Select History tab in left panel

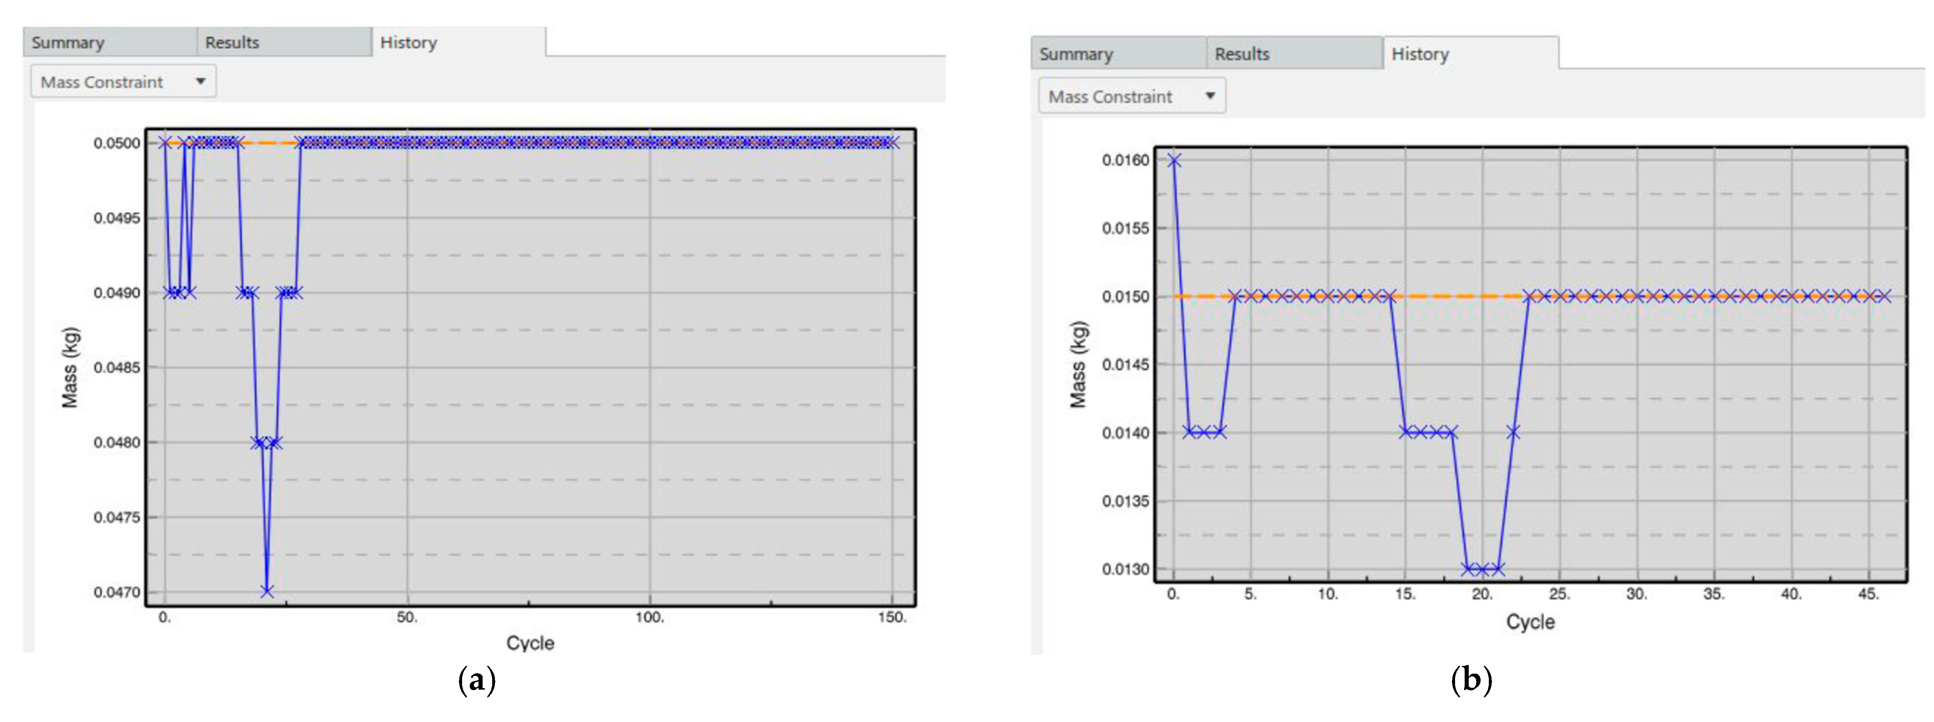coord(408,43)
